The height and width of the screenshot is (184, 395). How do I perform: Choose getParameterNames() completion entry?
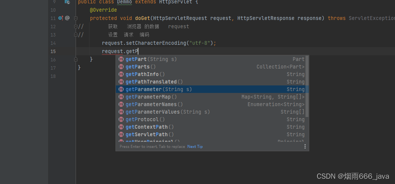point(154,104)
